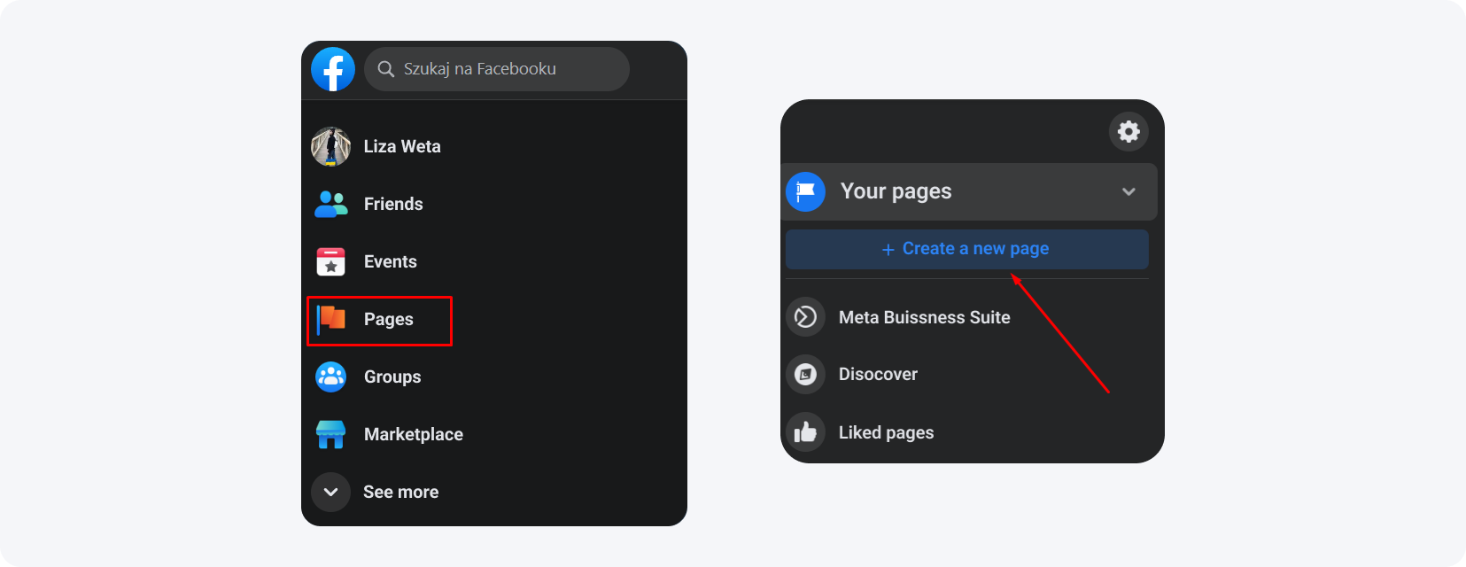
Task: Select the Pages label in sidebar
Action: (389, 319)
